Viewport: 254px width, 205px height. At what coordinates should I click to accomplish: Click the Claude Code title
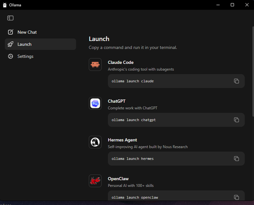point(121,62)
